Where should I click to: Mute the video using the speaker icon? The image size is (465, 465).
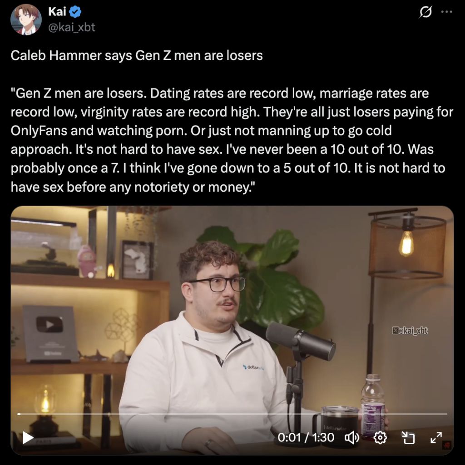pos(352,437)
